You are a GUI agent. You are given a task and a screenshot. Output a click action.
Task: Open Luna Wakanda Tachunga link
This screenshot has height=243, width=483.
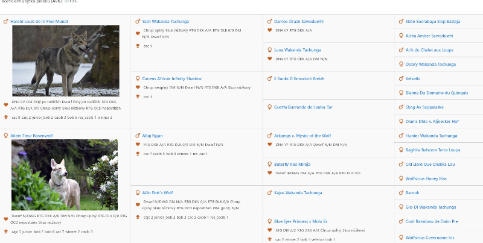click(298, 50)
